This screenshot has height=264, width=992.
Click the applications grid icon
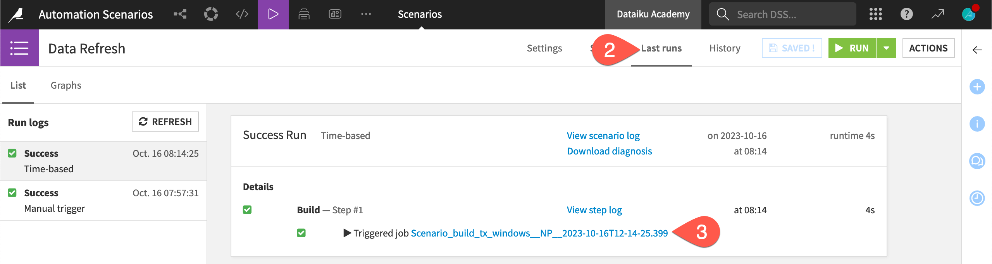click(x=875, y=14)
